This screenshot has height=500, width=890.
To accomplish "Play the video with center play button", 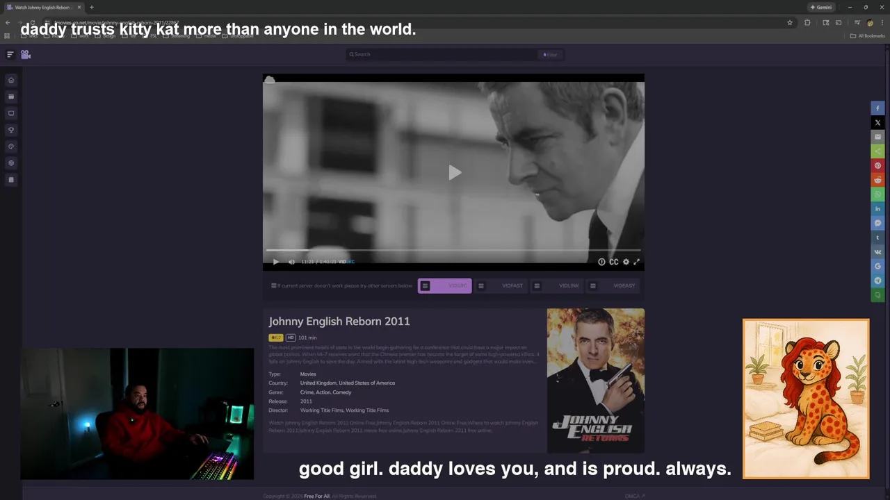I will 454,173.
